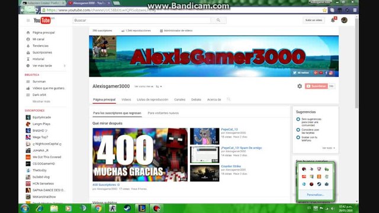Screen dimensions: 379x213
Task: Click the red Suscribirse button
Action: pos(316,86)
